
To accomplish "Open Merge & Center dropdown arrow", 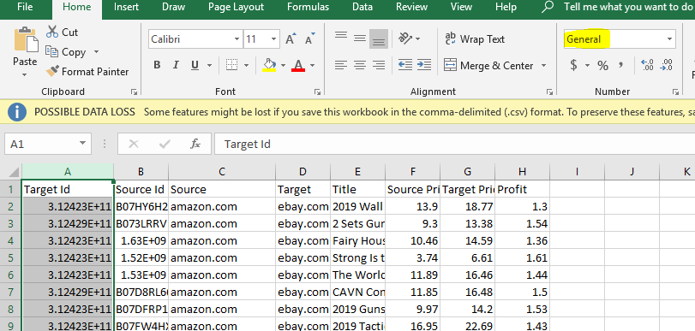I will [543, 66].
